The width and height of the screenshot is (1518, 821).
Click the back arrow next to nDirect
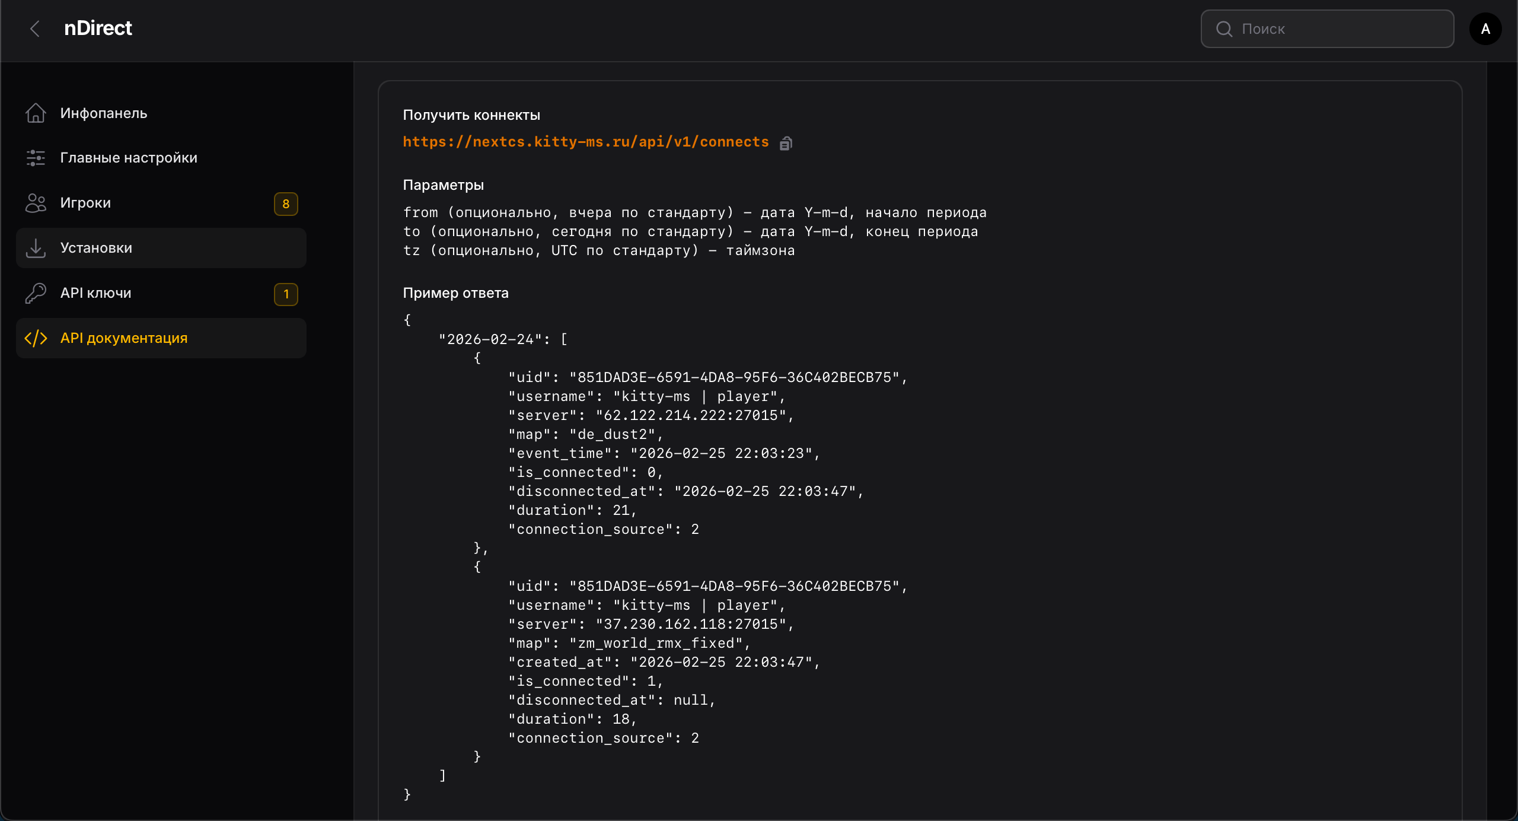click(x=35, y=28)
